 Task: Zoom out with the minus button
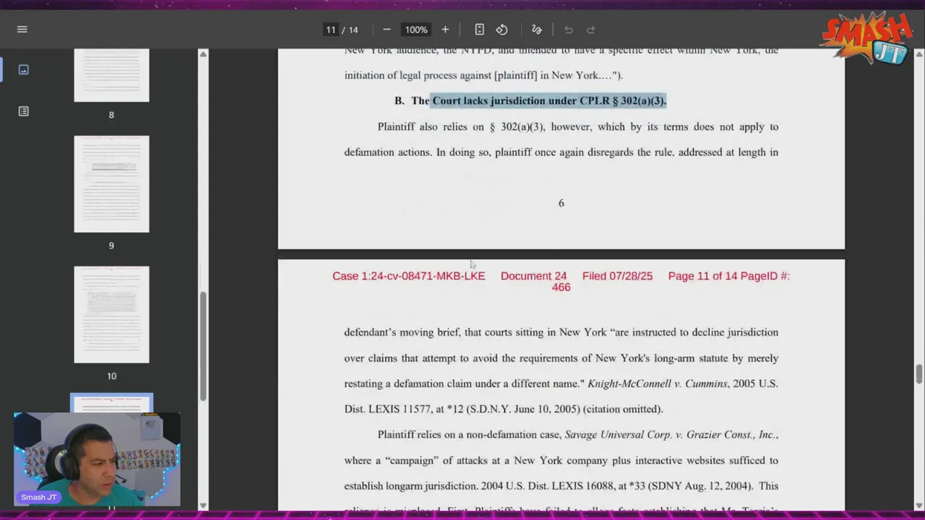(387, 30)
